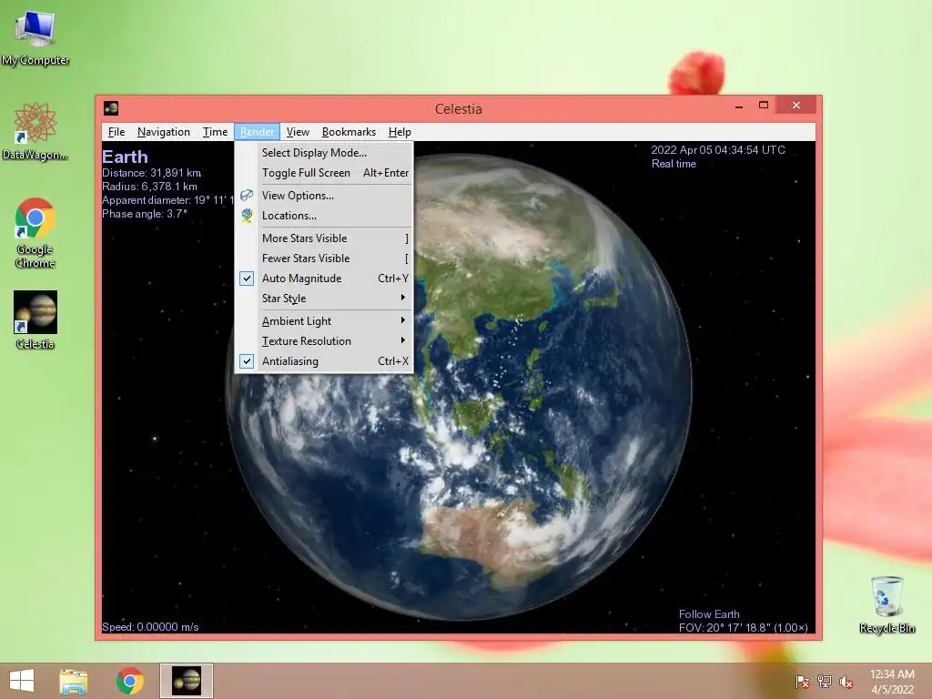Minimize the Celestia window
The image size is (932, 699).
pos(739,106)
